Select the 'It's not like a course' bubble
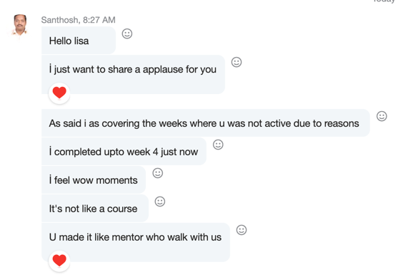 [95, 209]
